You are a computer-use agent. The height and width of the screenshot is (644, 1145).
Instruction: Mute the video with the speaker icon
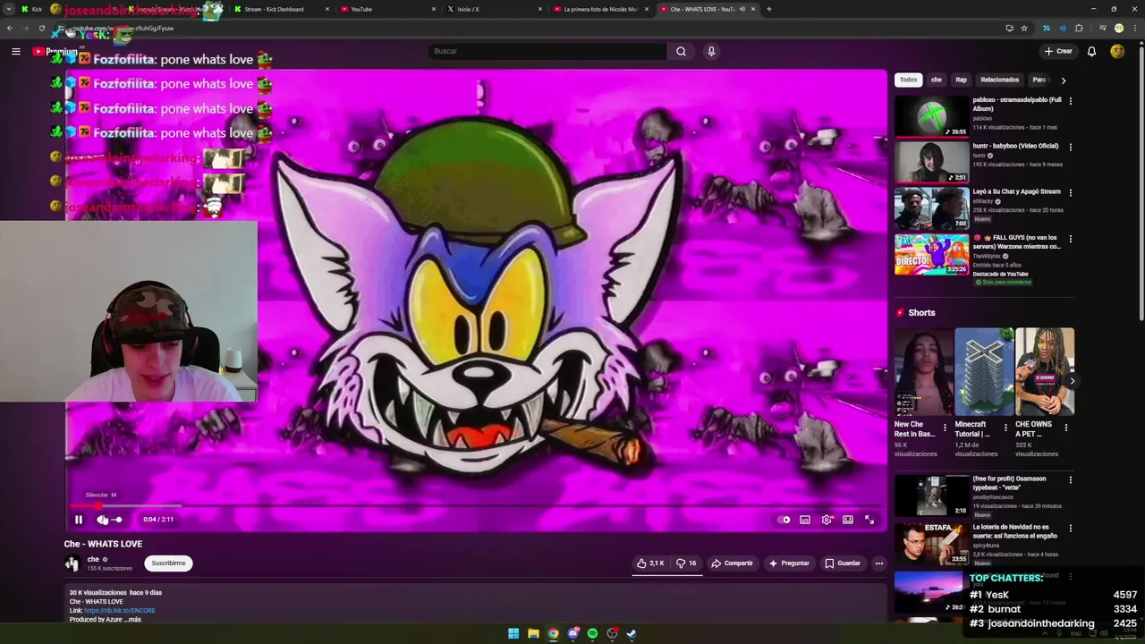click(102, 520)
